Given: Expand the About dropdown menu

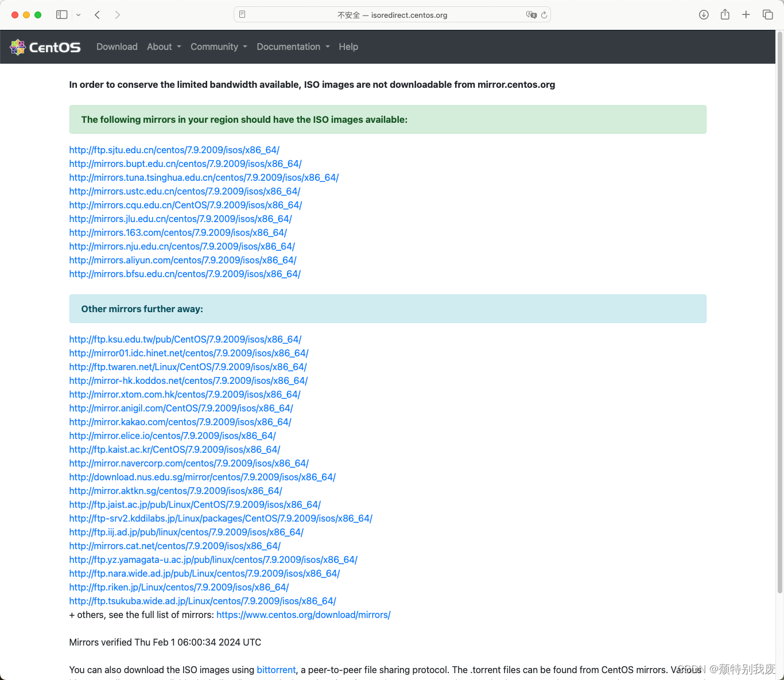Looking at the screenshot, I should click(164, 47).
